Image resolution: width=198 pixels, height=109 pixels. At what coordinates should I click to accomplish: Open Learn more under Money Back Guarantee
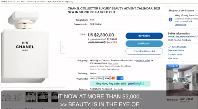[x=181, y=25]
